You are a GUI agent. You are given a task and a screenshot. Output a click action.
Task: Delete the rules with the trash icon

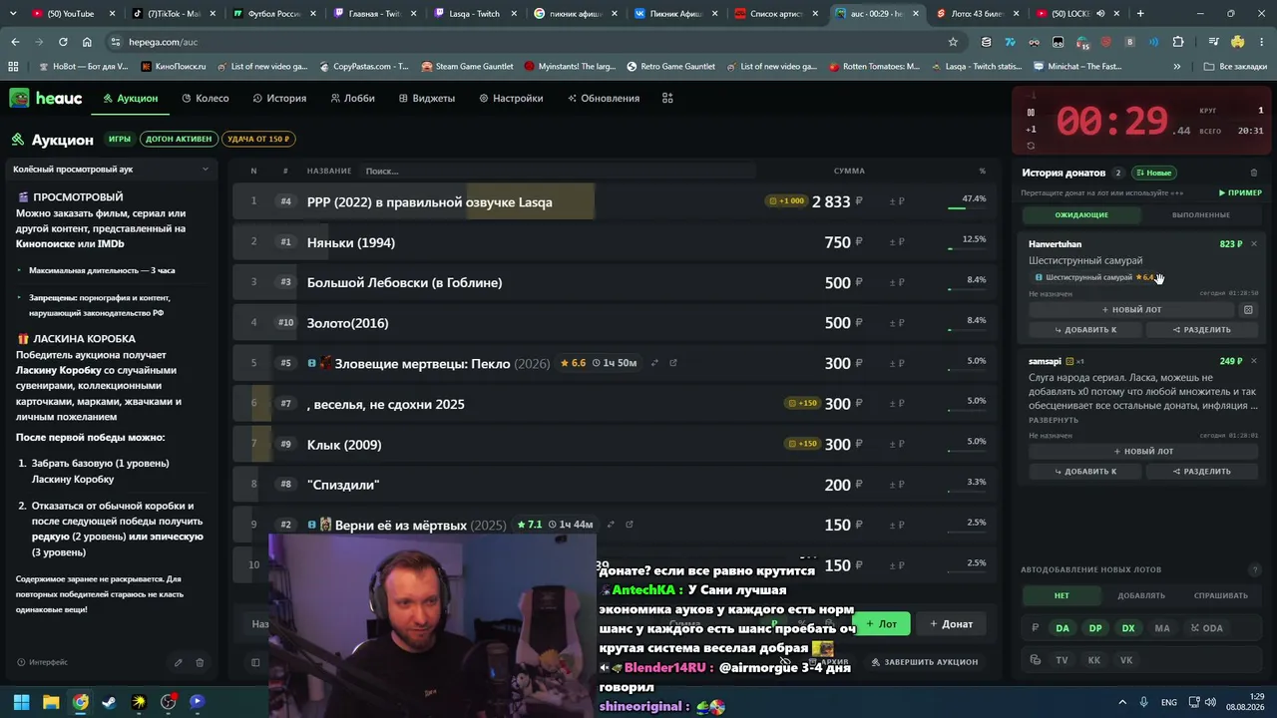(x=200, y=662)
